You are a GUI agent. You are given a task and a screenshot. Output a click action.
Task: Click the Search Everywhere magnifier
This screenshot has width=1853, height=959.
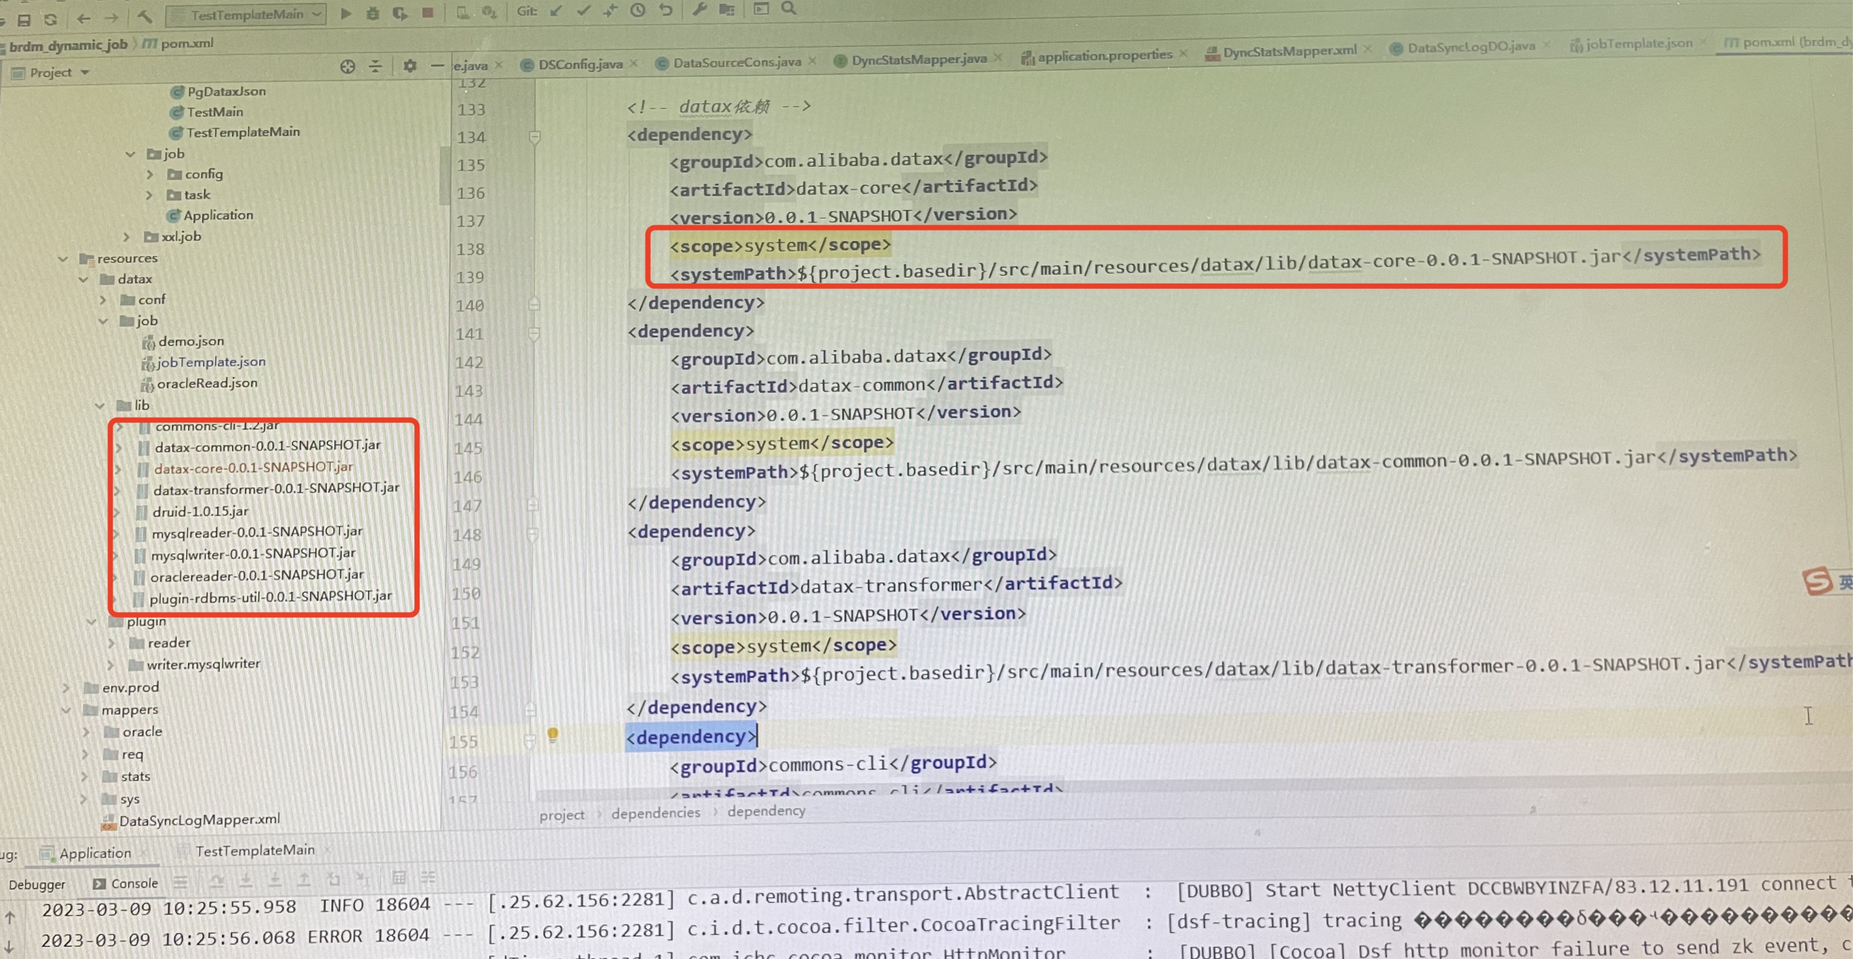[x=788, y=8]
